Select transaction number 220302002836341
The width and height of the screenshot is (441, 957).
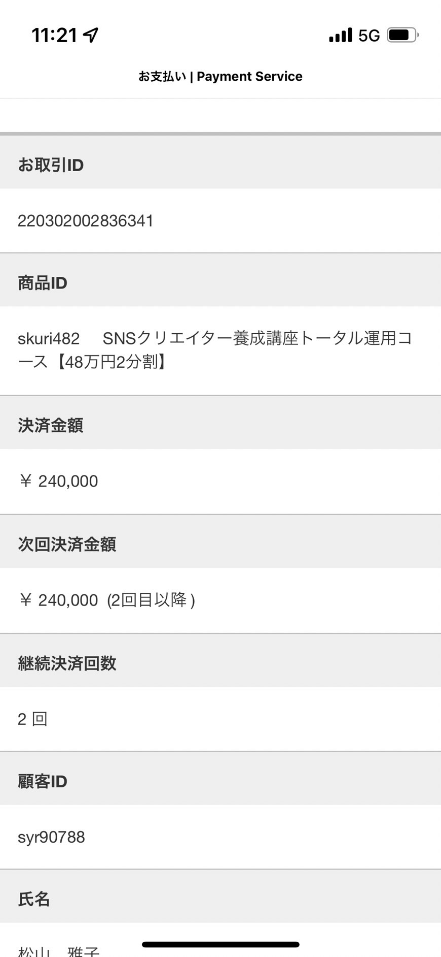tap(86, 221)
